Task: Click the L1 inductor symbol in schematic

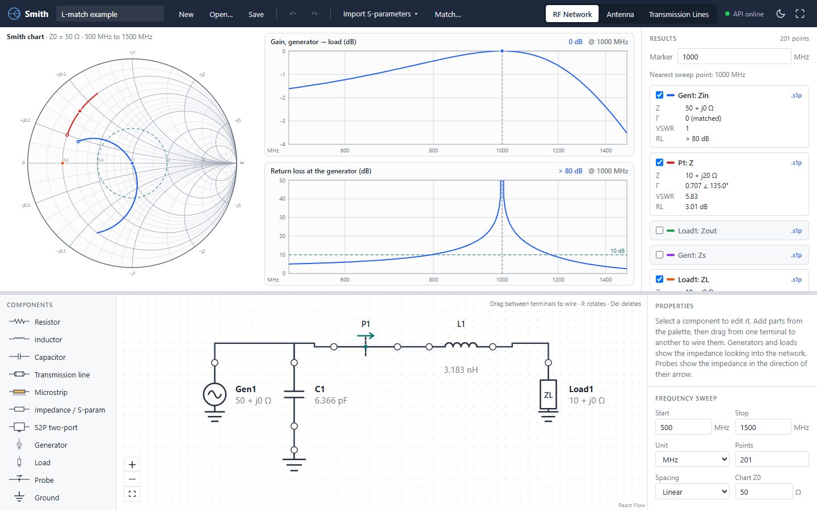Action: pyautogui.click(x=461, y=346)
